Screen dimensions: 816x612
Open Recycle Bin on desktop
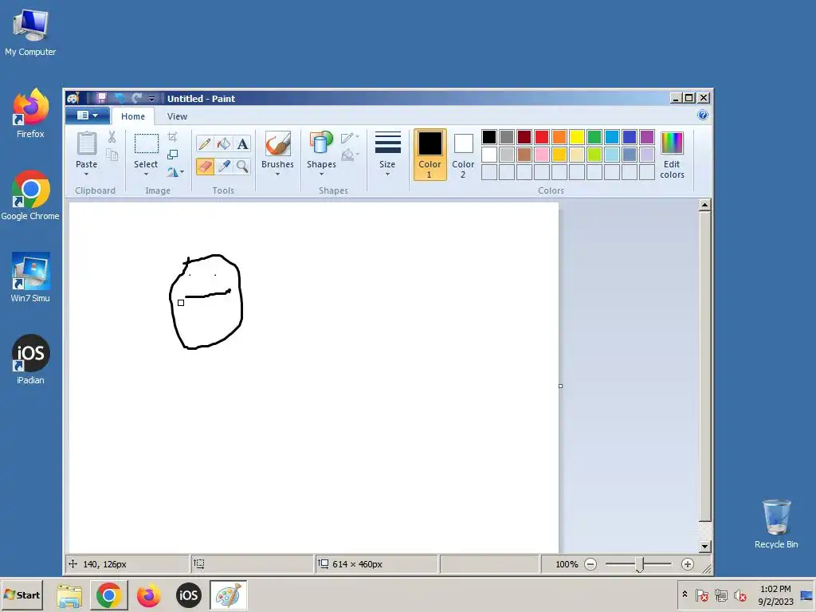(776, 524)
